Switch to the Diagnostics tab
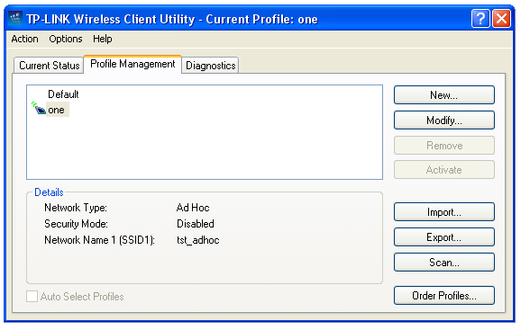The width and height of the screenshot is (521, 330). pos(210,66)
